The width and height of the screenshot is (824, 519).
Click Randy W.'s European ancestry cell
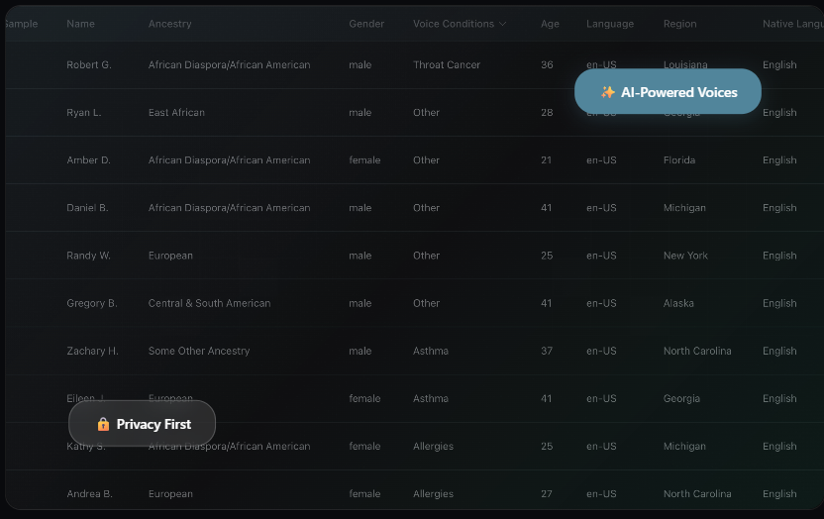(x=170, y=256)
